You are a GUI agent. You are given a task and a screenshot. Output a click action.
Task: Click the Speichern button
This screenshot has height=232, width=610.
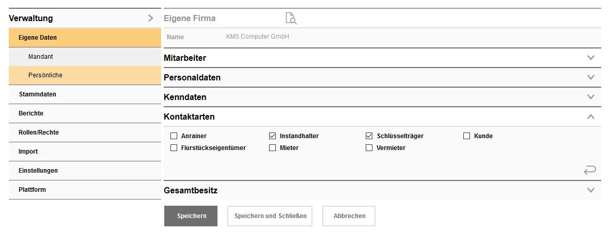click(191, 216)
